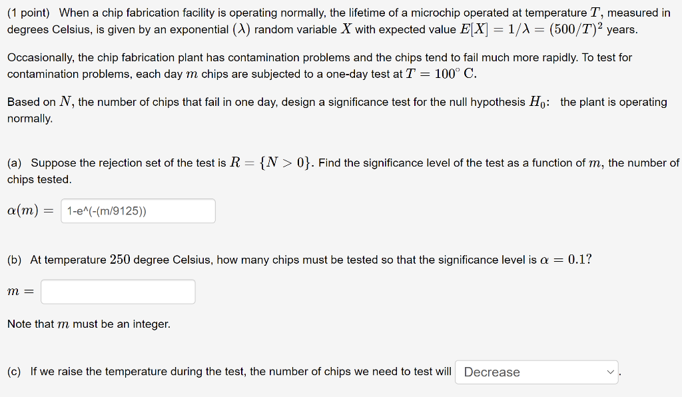Open the Decrease dropdown in part (c)

pos(535,372)
